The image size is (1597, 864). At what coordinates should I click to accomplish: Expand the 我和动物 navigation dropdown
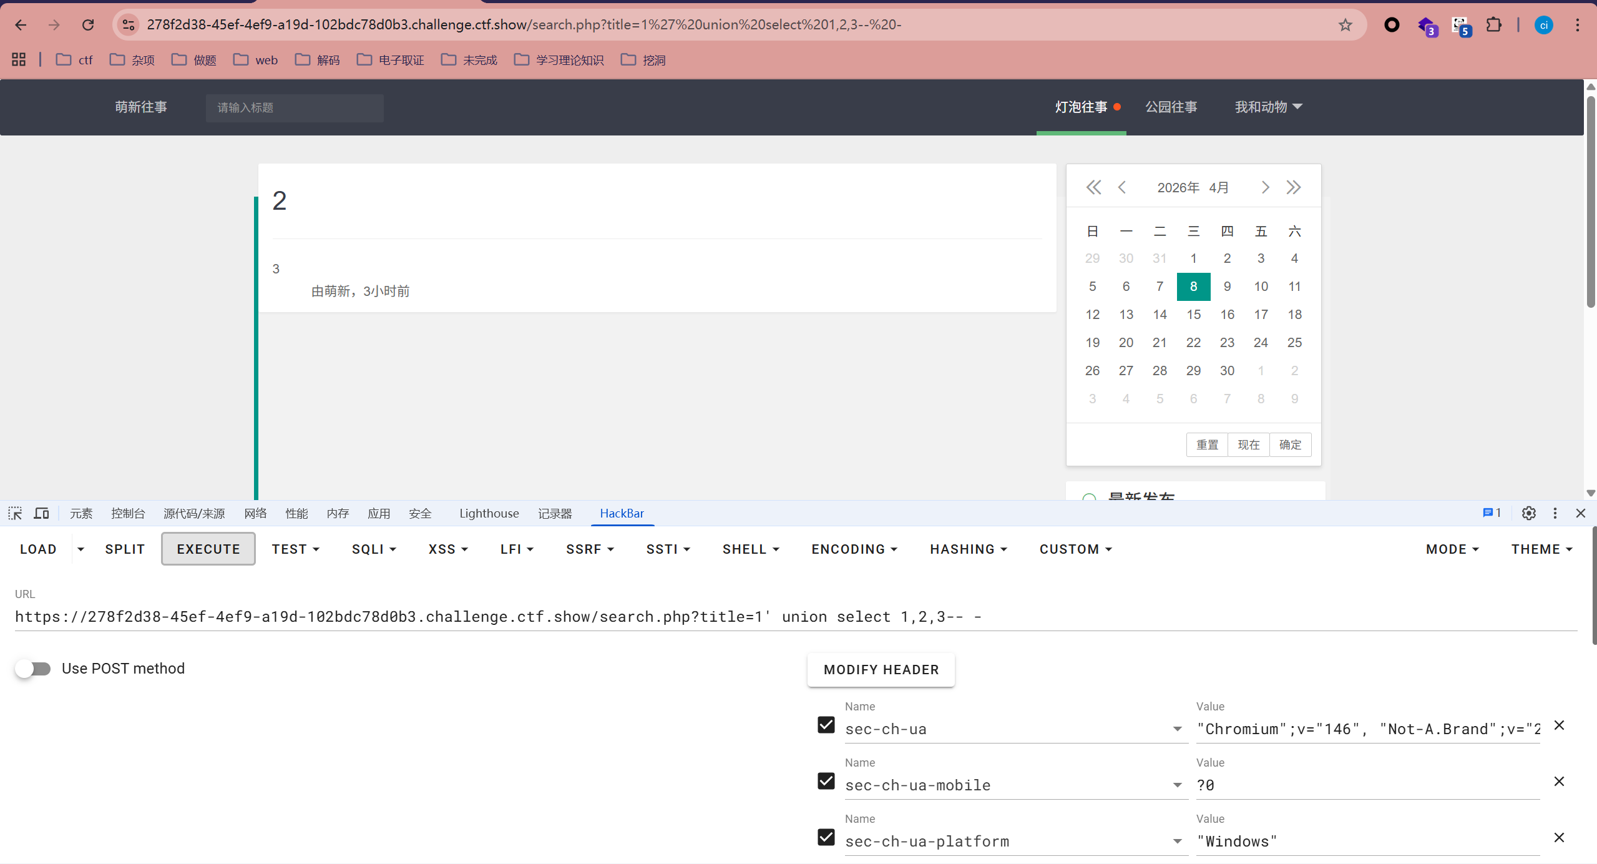pos(1268,107)
